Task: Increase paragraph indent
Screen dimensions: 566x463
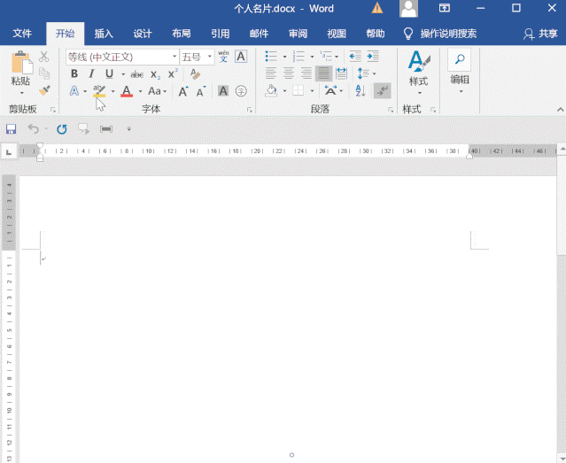Action: tap(373, 57)
